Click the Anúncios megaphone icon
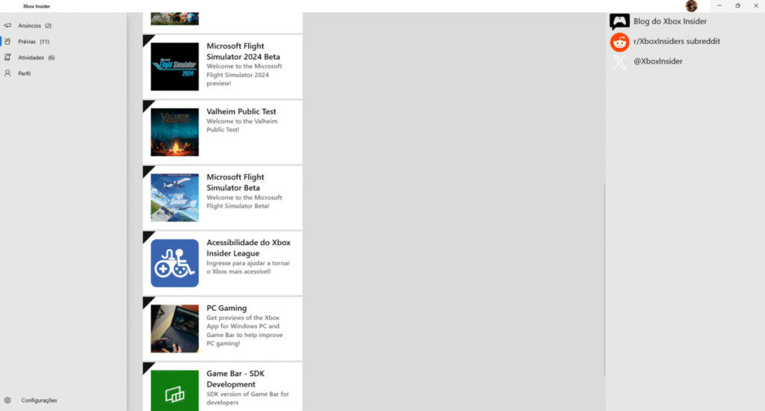The height and width of the screenshot is (411, 765). tap(7, 25)
